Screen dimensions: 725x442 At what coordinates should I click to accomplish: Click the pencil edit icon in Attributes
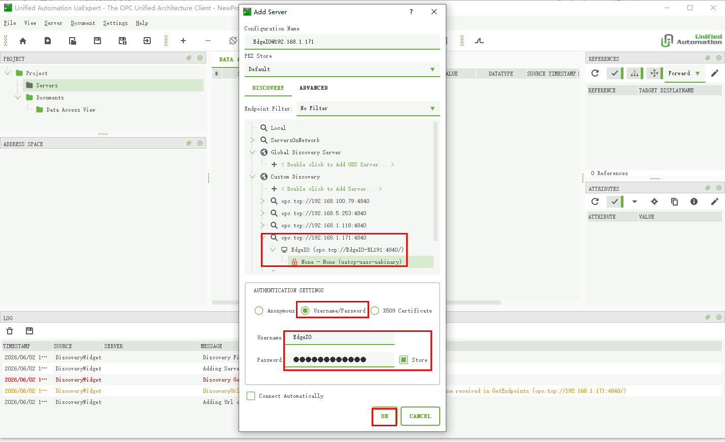tap(714, 201)
